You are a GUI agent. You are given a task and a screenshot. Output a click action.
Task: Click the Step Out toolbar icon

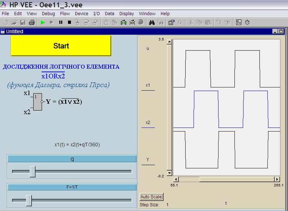tap(95, 22)
